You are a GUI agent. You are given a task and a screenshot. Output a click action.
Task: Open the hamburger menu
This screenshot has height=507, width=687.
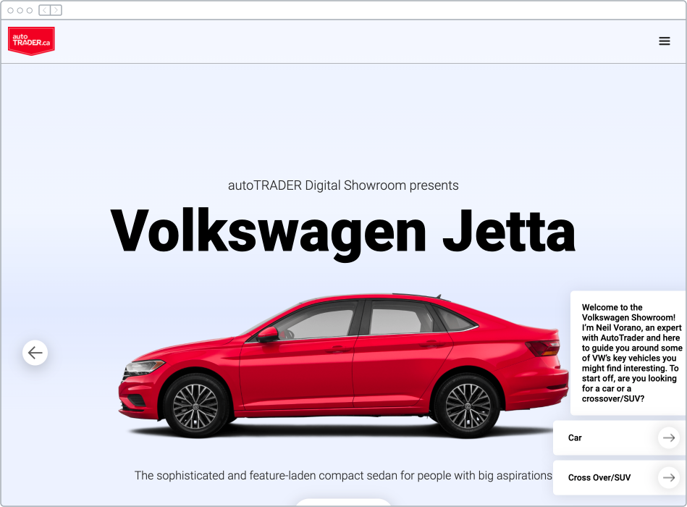coord(665,41)
